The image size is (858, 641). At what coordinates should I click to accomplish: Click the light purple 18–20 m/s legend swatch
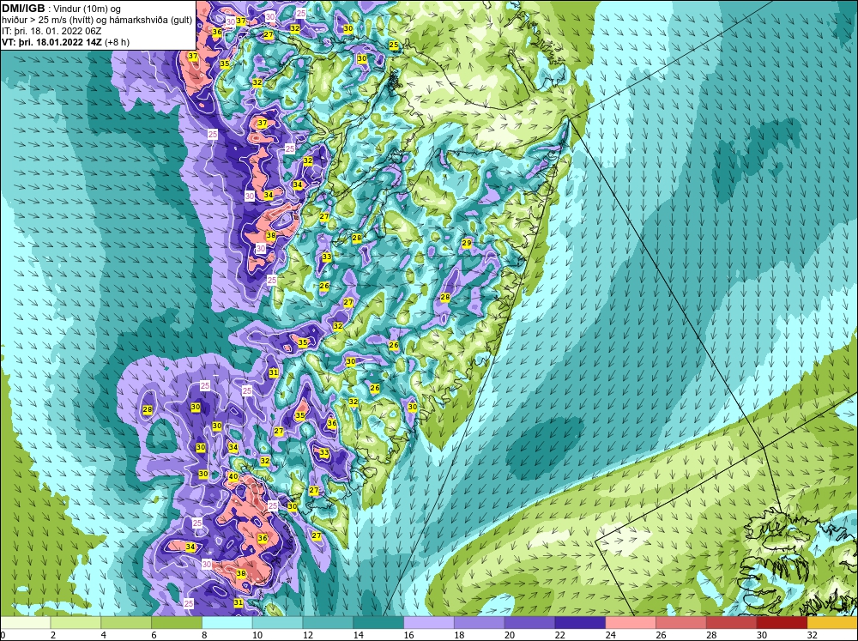(480, 623)
